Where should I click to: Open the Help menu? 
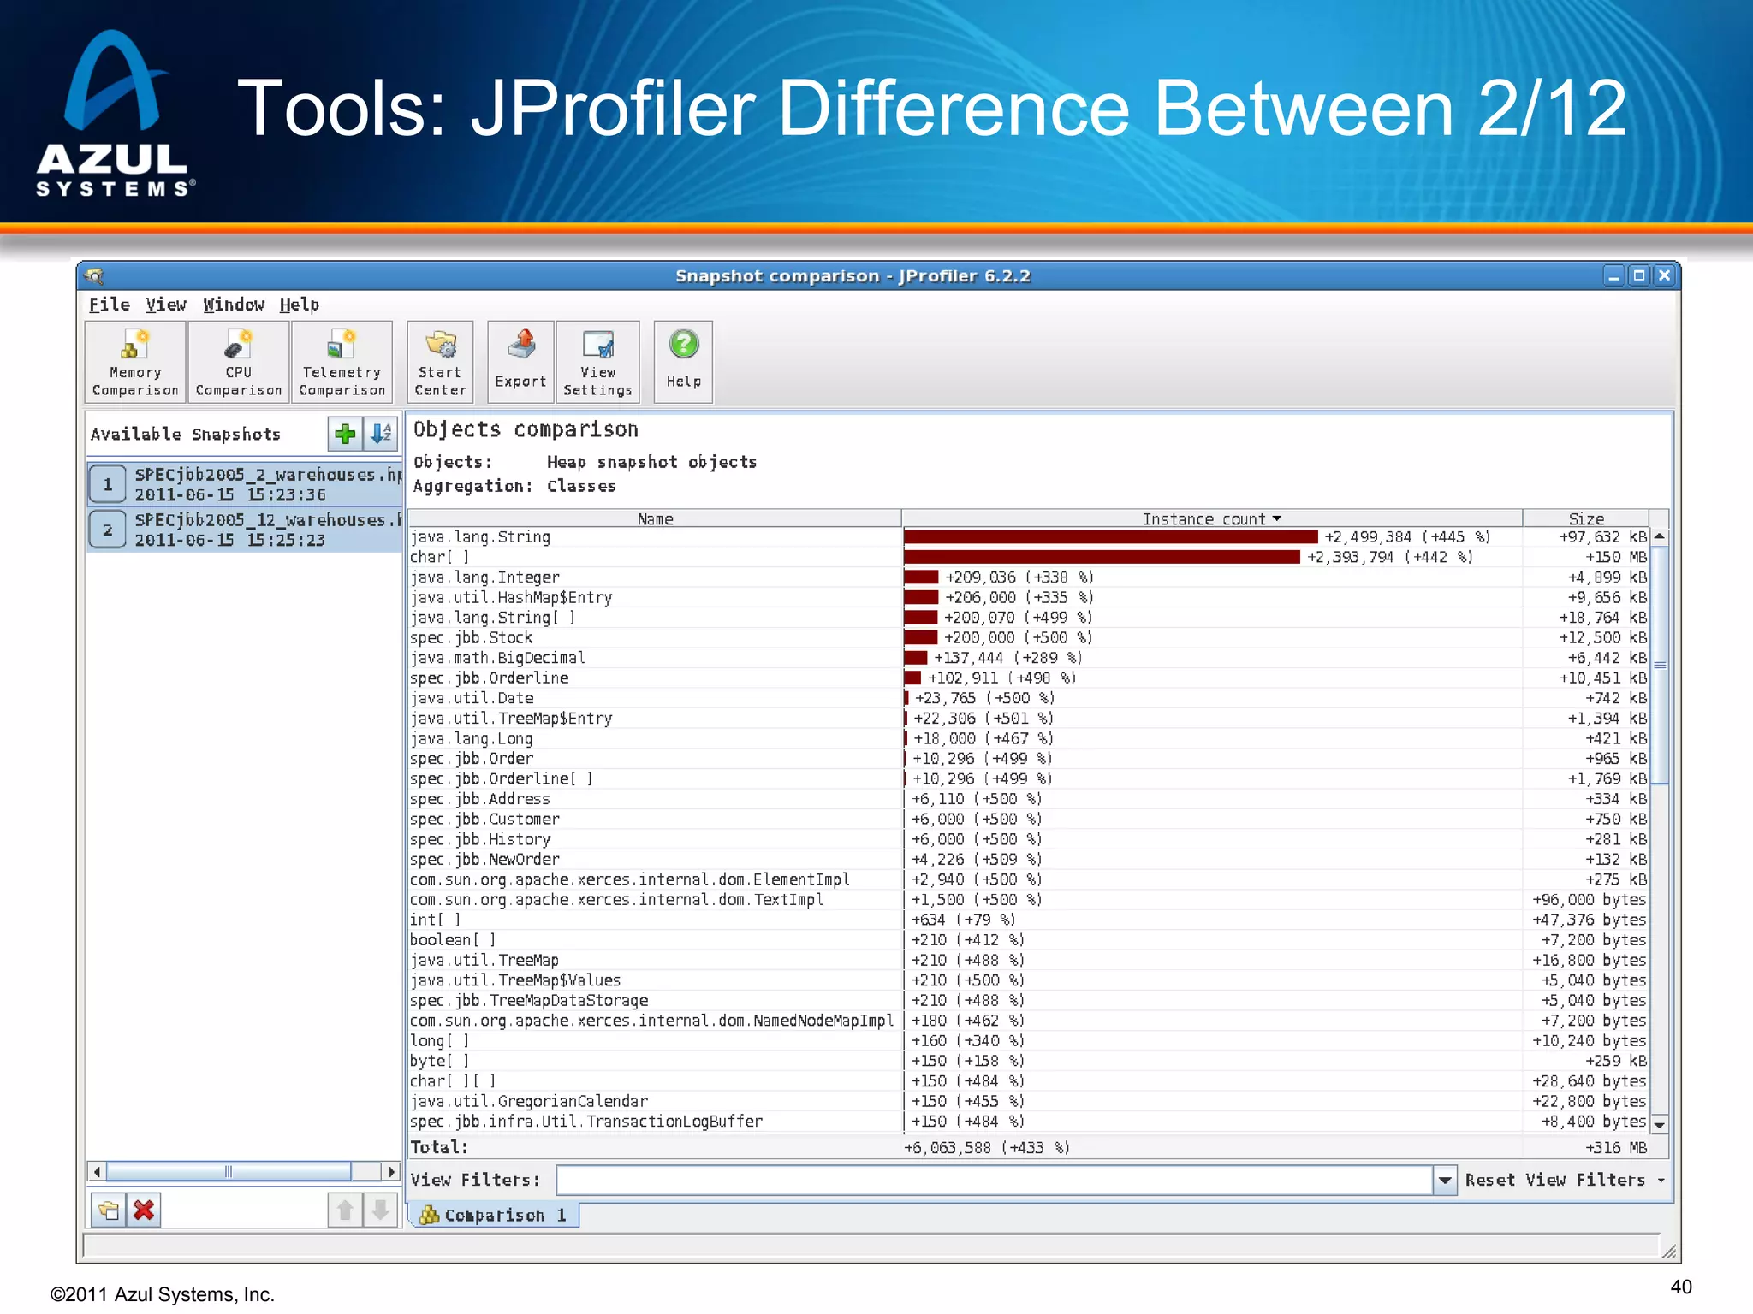tap(299, 305)
